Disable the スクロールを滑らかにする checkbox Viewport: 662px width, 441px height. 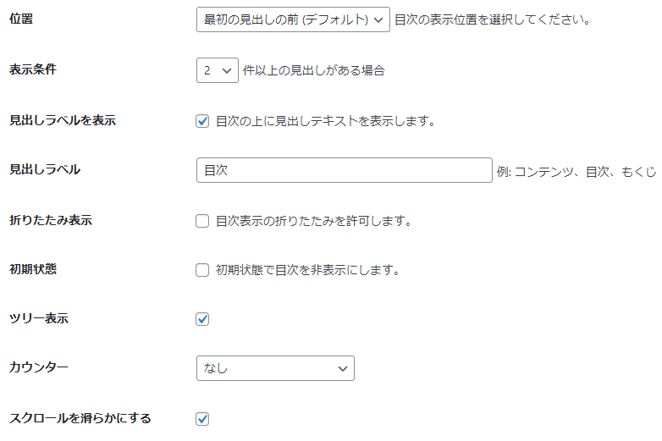[x=202, y=419]
